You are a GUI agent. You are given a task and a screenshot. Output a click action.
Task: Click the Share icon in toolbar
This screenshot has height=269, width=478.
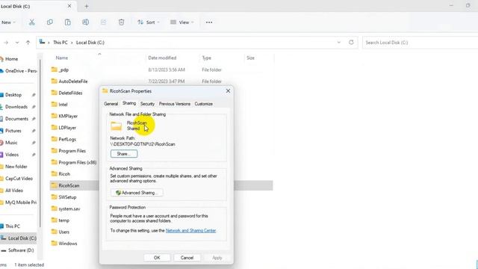point(104,22)
